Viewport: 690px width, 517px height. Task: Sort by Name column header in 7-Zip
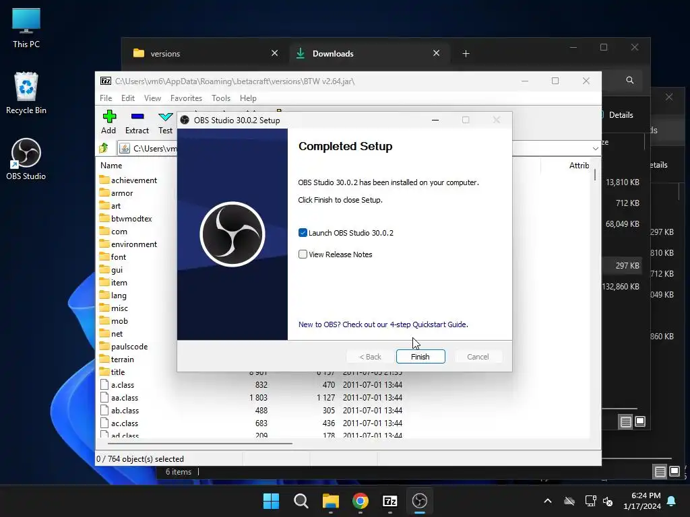[111, 166]
